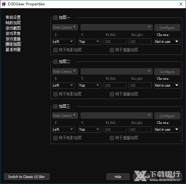Click the Configure button in 加层二
The image size is (186, 184).
[167, 72]
